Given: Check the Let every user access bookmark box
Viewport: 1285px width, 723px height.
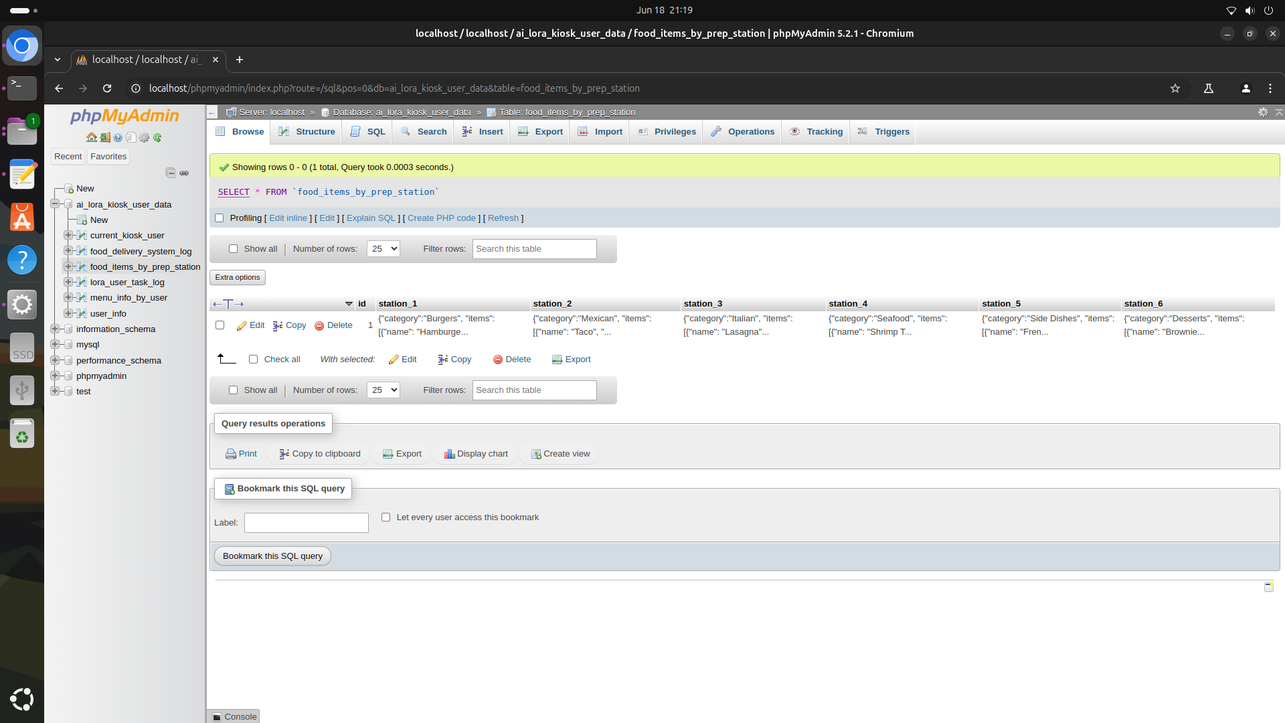Looking at the screenshot, I should click(385, 517).
